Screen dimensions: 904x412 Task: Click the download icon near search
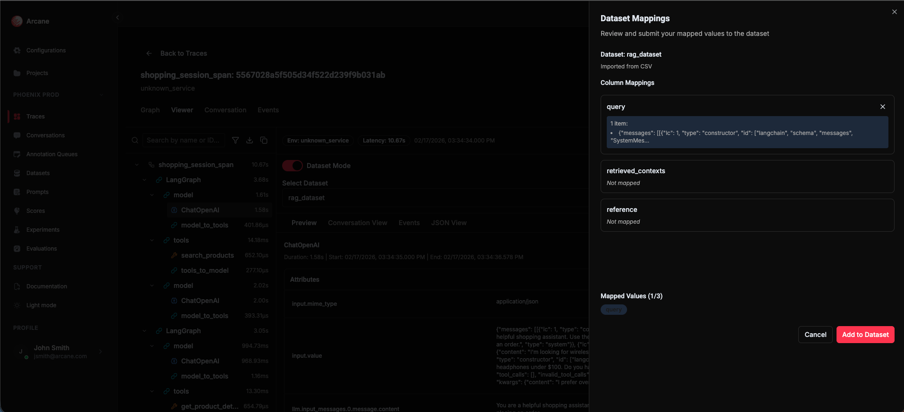pyautogui.click(x=250, y=140)
